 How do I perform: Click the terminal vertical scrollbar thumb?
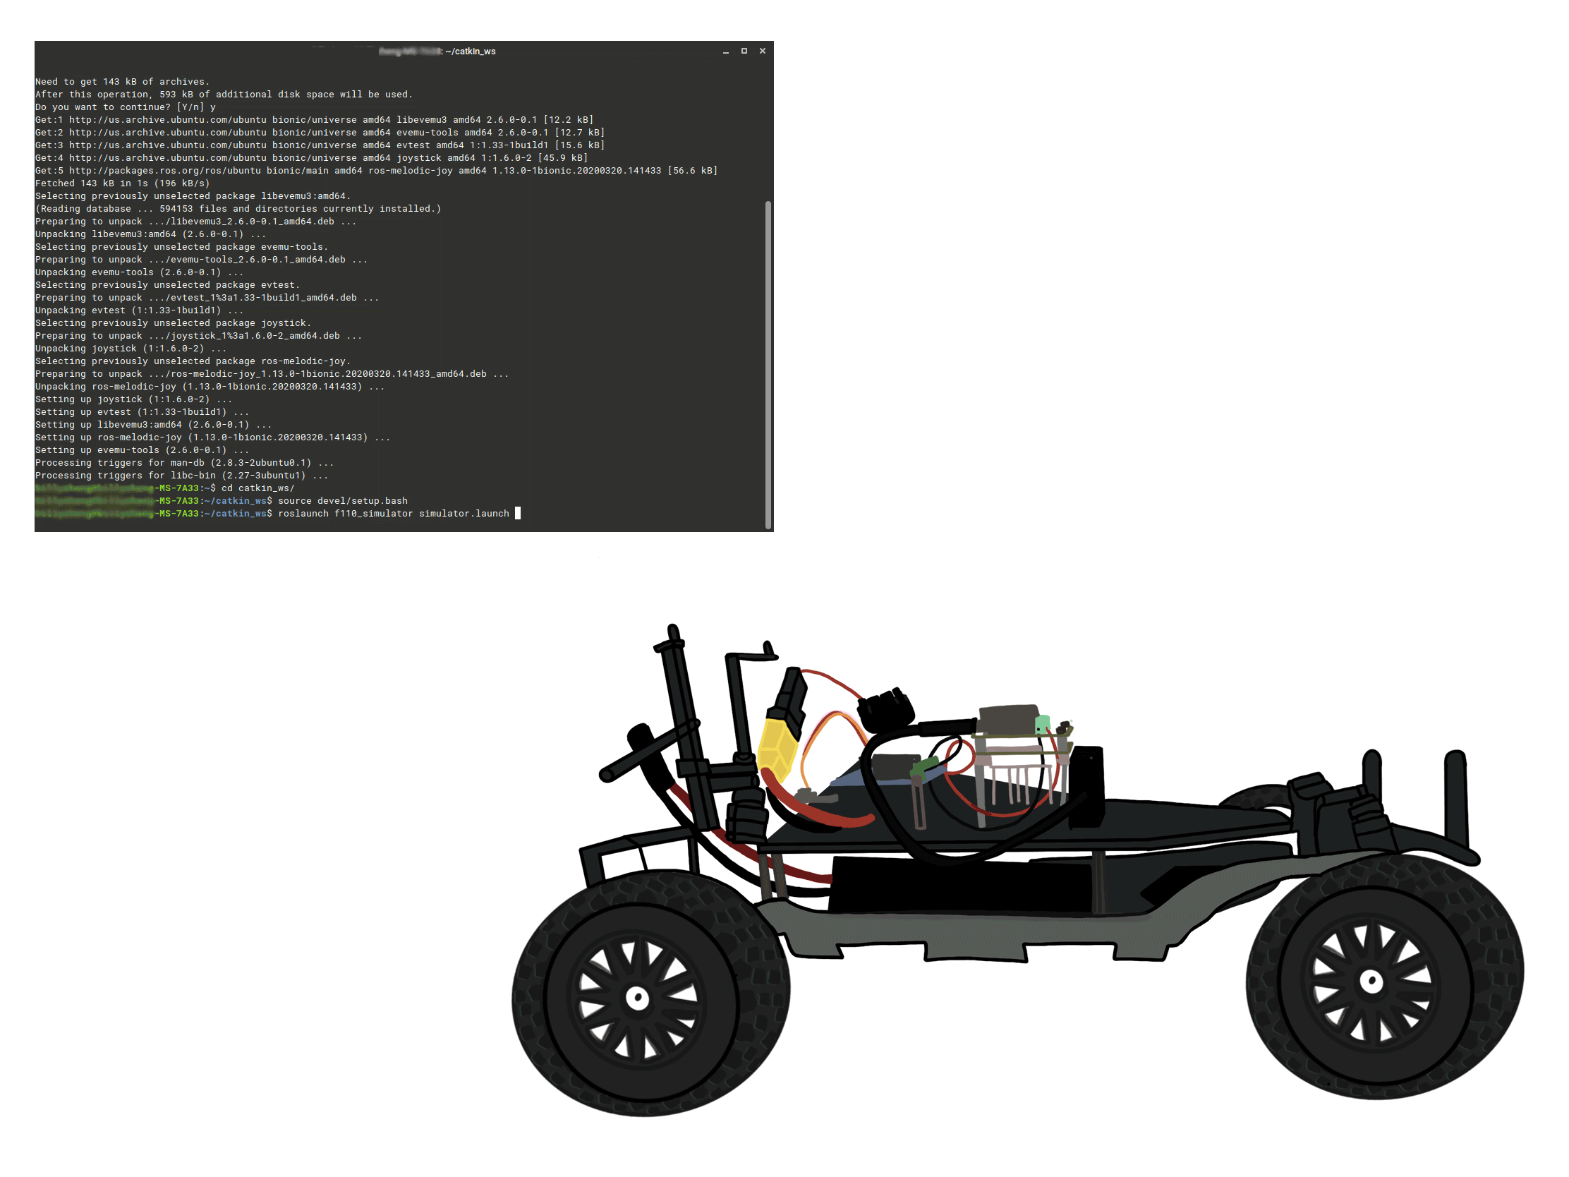click(x=768, y=365)
